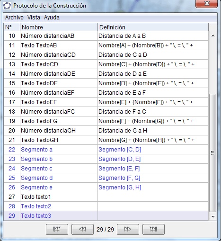Select row 27 Texto texto1
This screenshot has width=221, height=241.
point(106,197)
